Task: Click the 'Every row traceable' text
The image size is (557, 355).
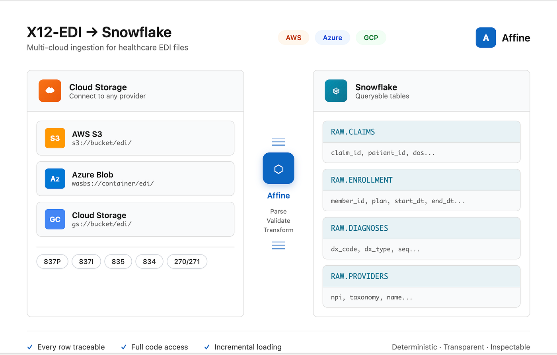Action: click(71, 347)
